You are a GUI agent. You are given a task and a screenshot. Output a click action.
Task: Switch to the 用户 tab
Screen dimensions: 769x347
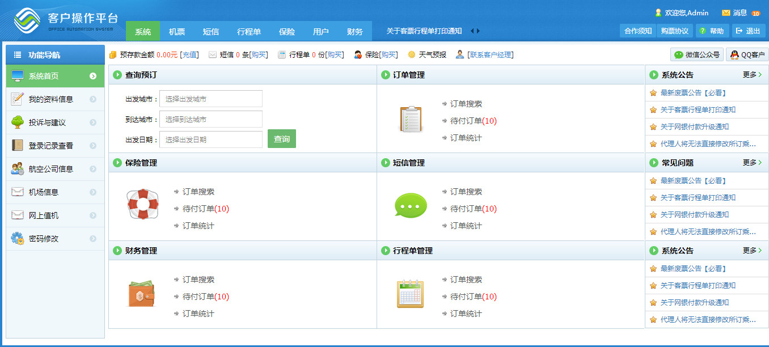[321, 31]
